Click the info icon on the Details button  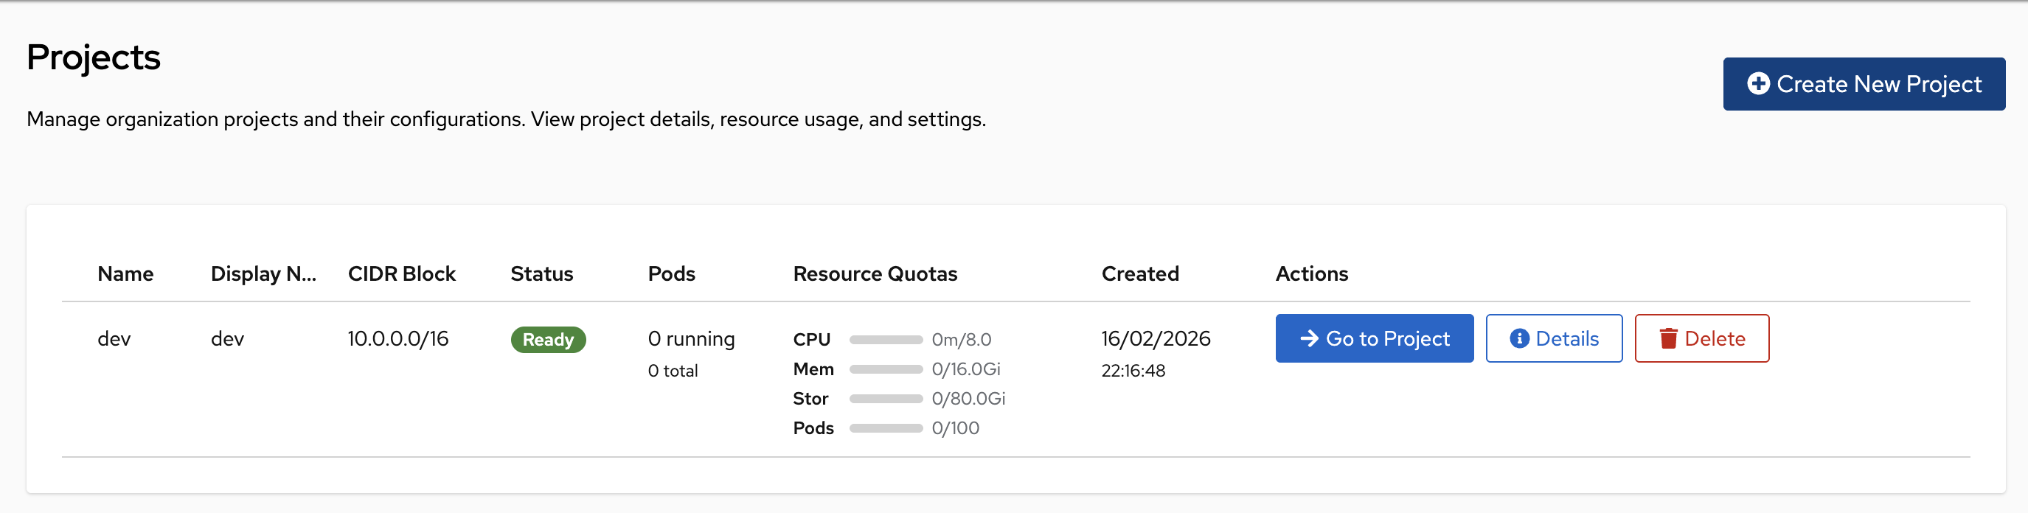pyautogui.click(x=1518, y=338)
